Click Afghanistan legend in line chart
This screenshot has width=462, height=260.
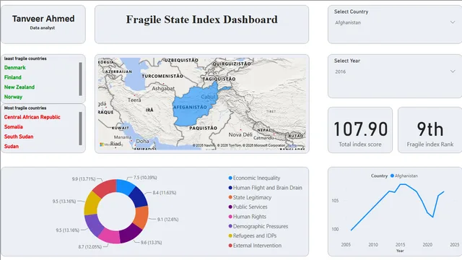pyautogui.click(x=404, y=175)
